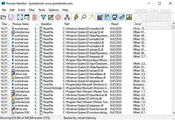The height and width of the screenshot is (120, 175).
Task: Open the Process Tree icon
Action: pyautogui.click(x=67, y=17)
